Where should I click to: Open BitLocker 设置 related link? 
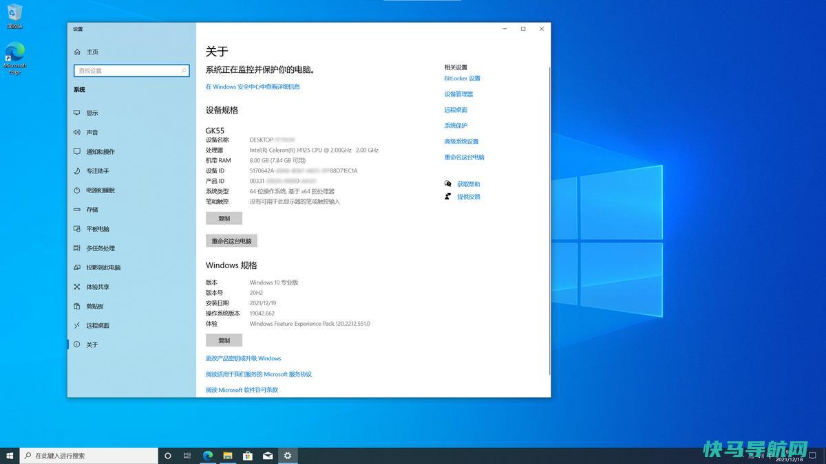tap(463, 78)
